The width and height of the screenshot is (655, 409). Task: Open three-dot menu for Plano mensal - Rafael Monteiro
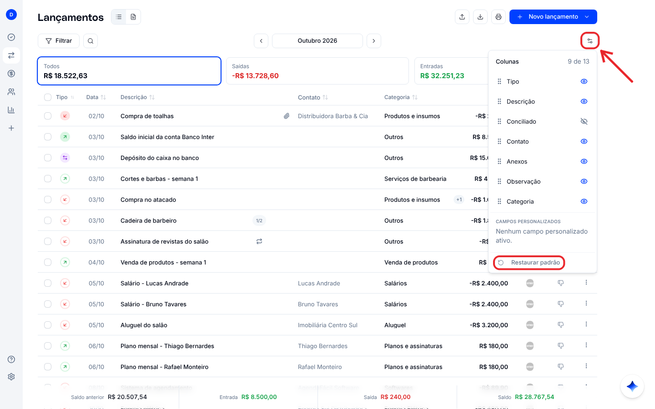click(586, 366)
